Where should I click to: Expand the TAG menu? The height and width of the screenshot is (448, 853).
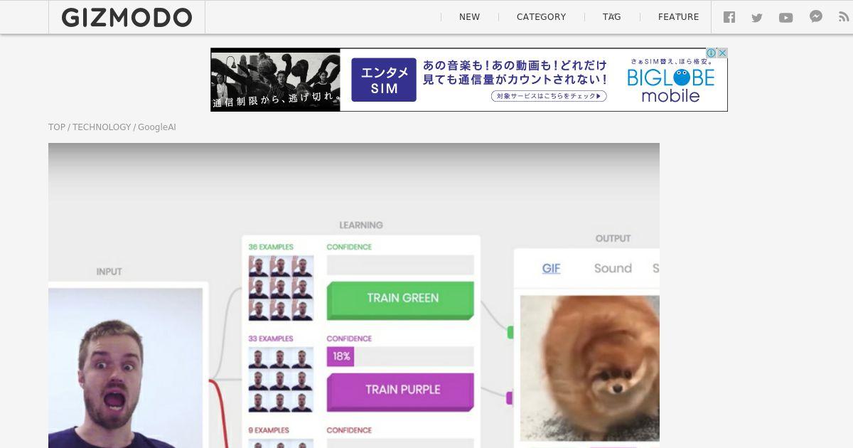[x=611, y=17]
